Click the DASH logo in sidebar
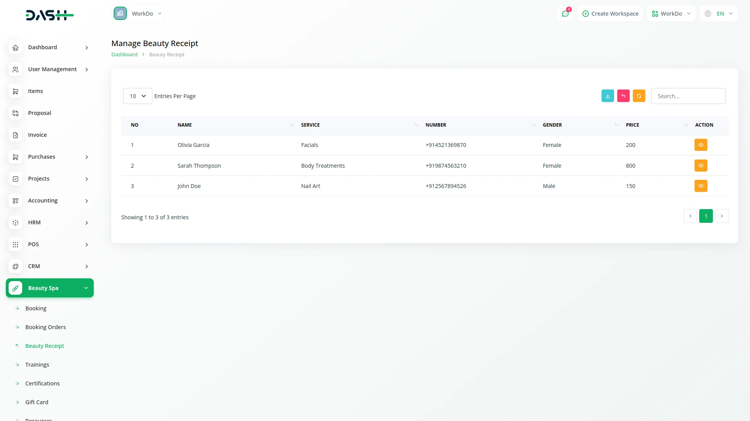750x421 pixels. point(50,15)
